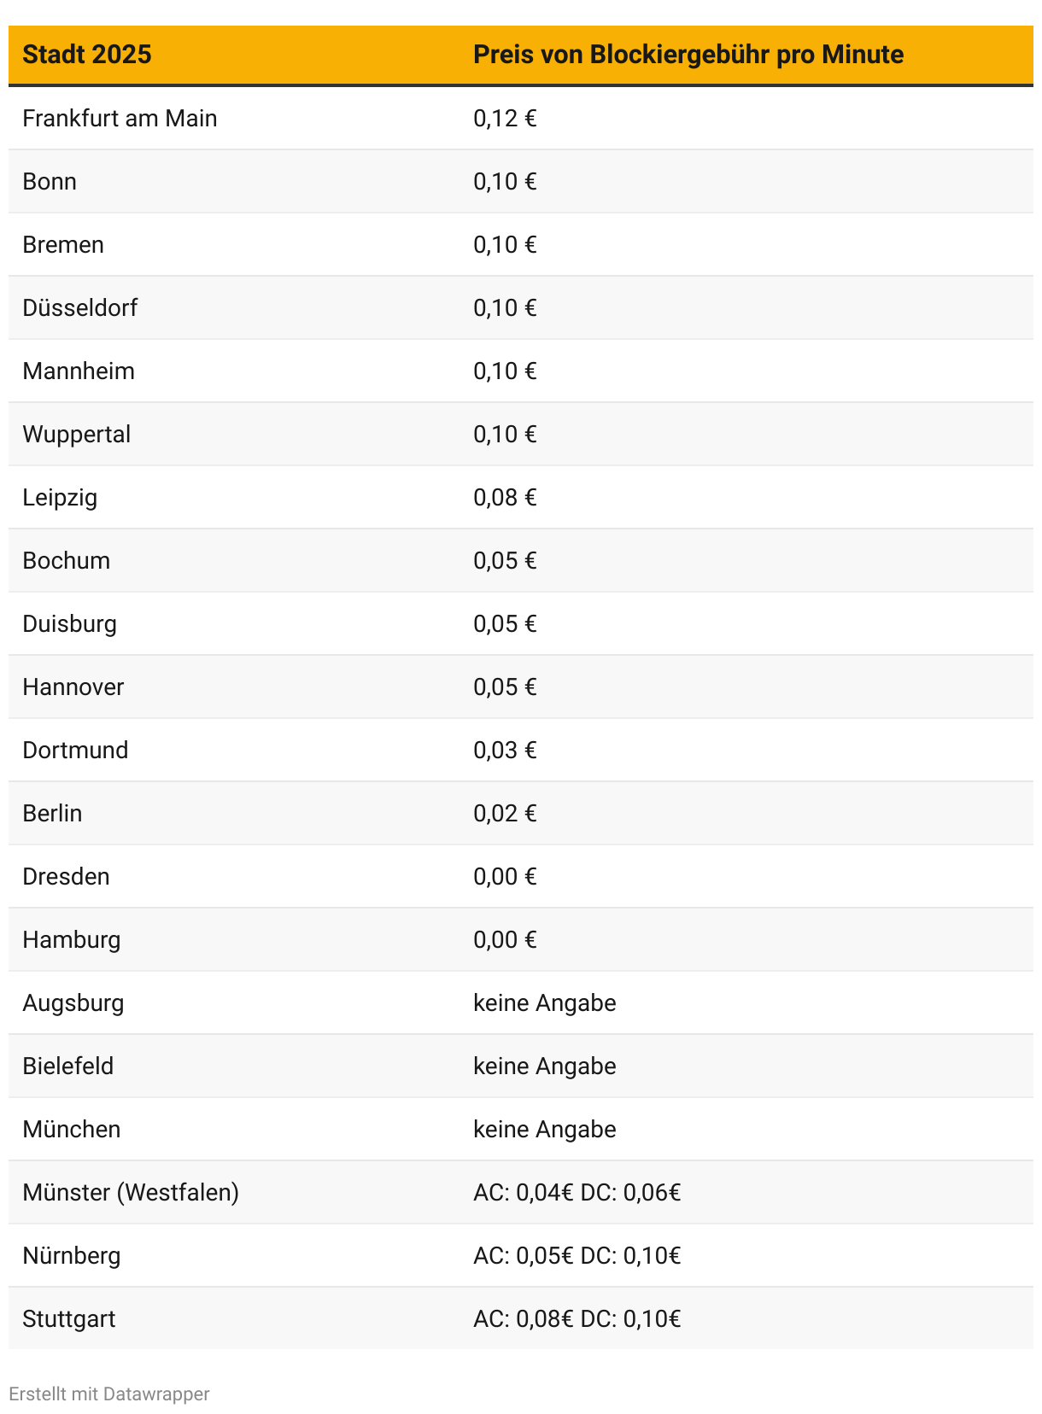Click Berlin's 0,02 € price value
Screen dimensions: 1042x1414
[x=505, y=813]
